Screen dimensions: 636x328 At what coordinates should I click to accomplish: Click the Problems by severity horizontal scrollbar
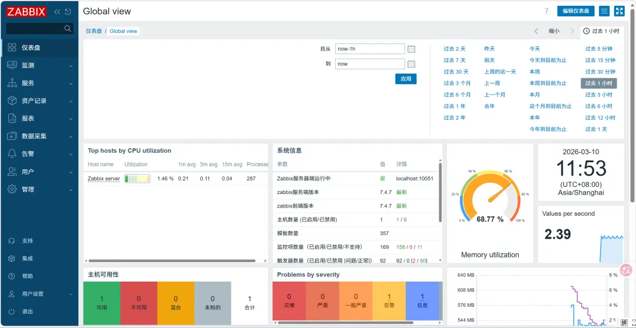346,323
